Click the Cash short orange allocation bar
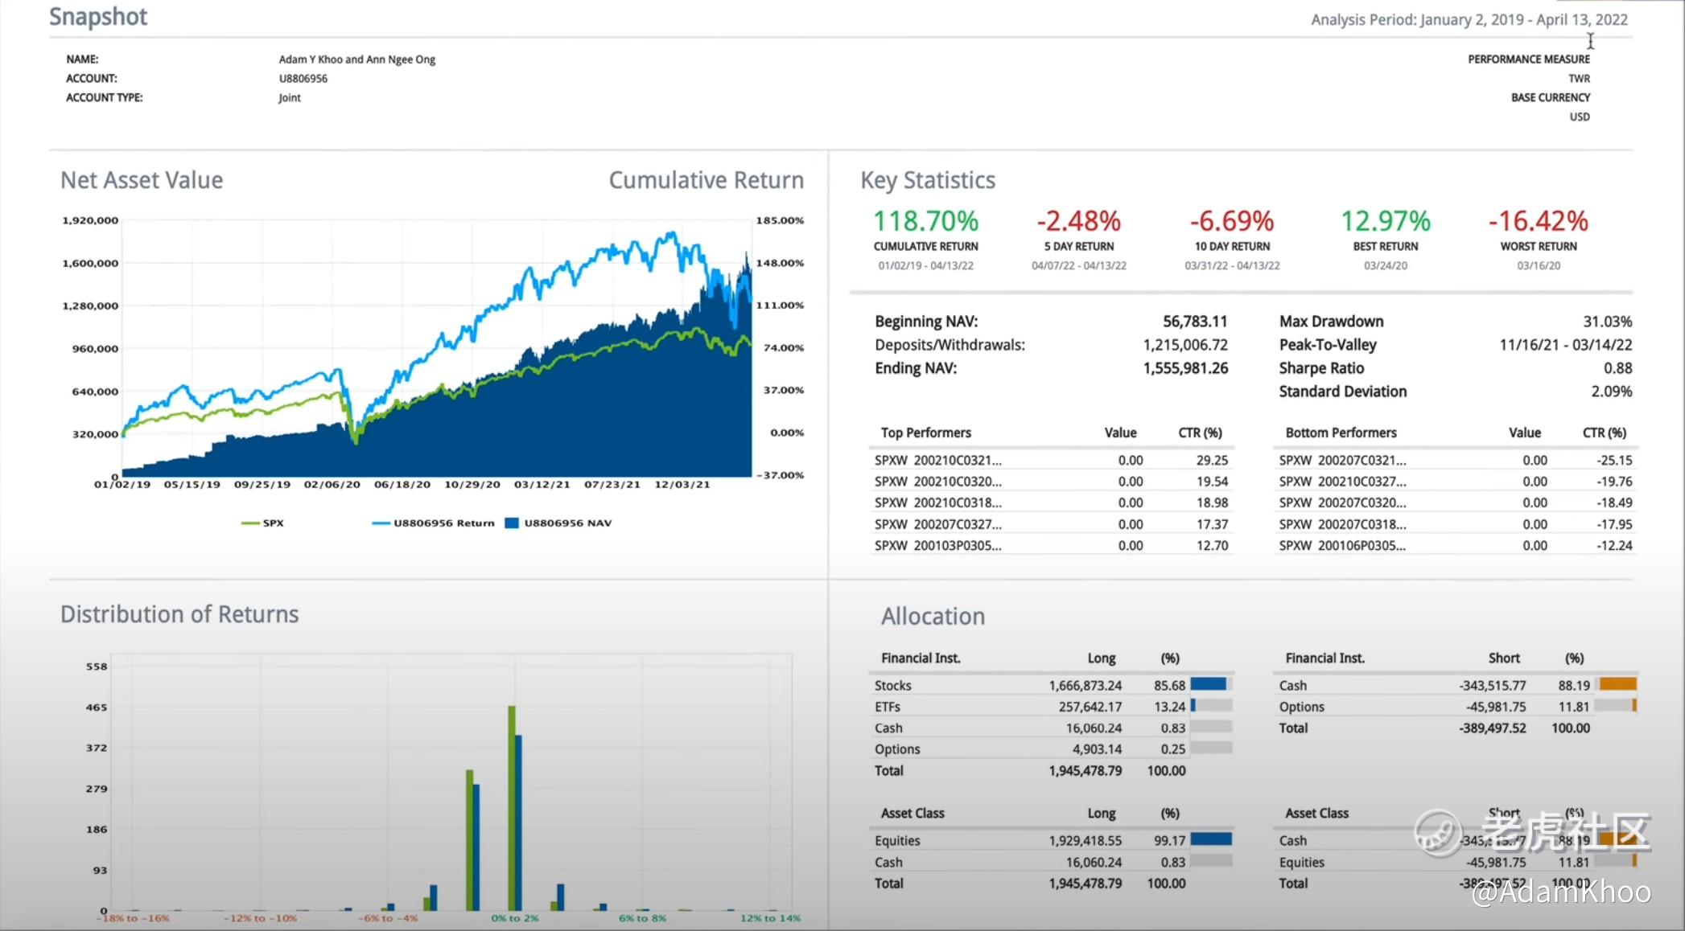Screen dimensions: 1685x931 [1617, 685]
